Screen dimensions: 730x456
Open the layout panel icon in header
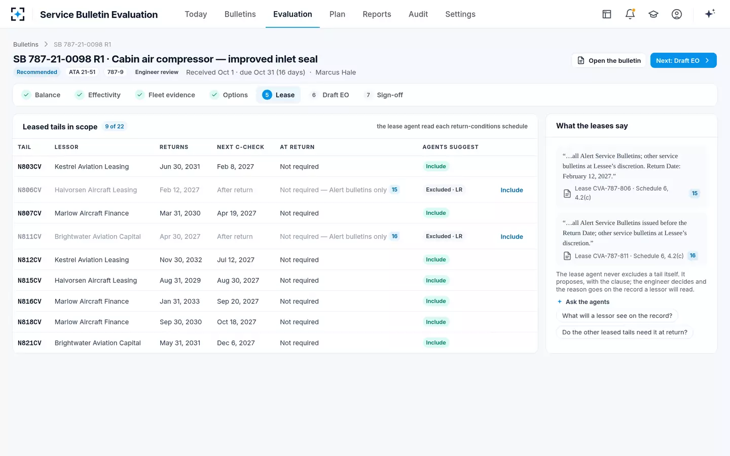[x=607, y=14]
